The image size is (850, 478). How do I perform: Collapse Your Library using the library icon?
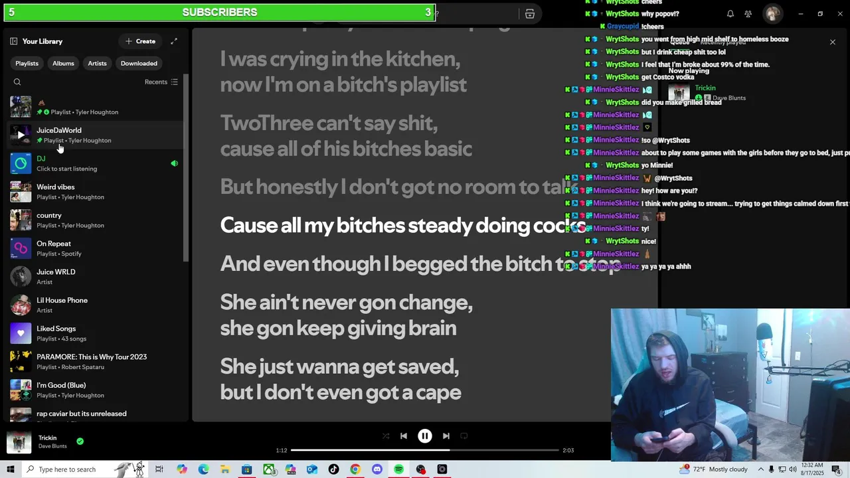[x=13, y=41]
